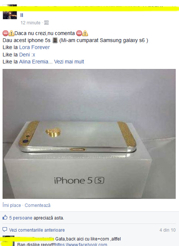
Task: Like the post with Îmi place
Action: pos(12,205)
